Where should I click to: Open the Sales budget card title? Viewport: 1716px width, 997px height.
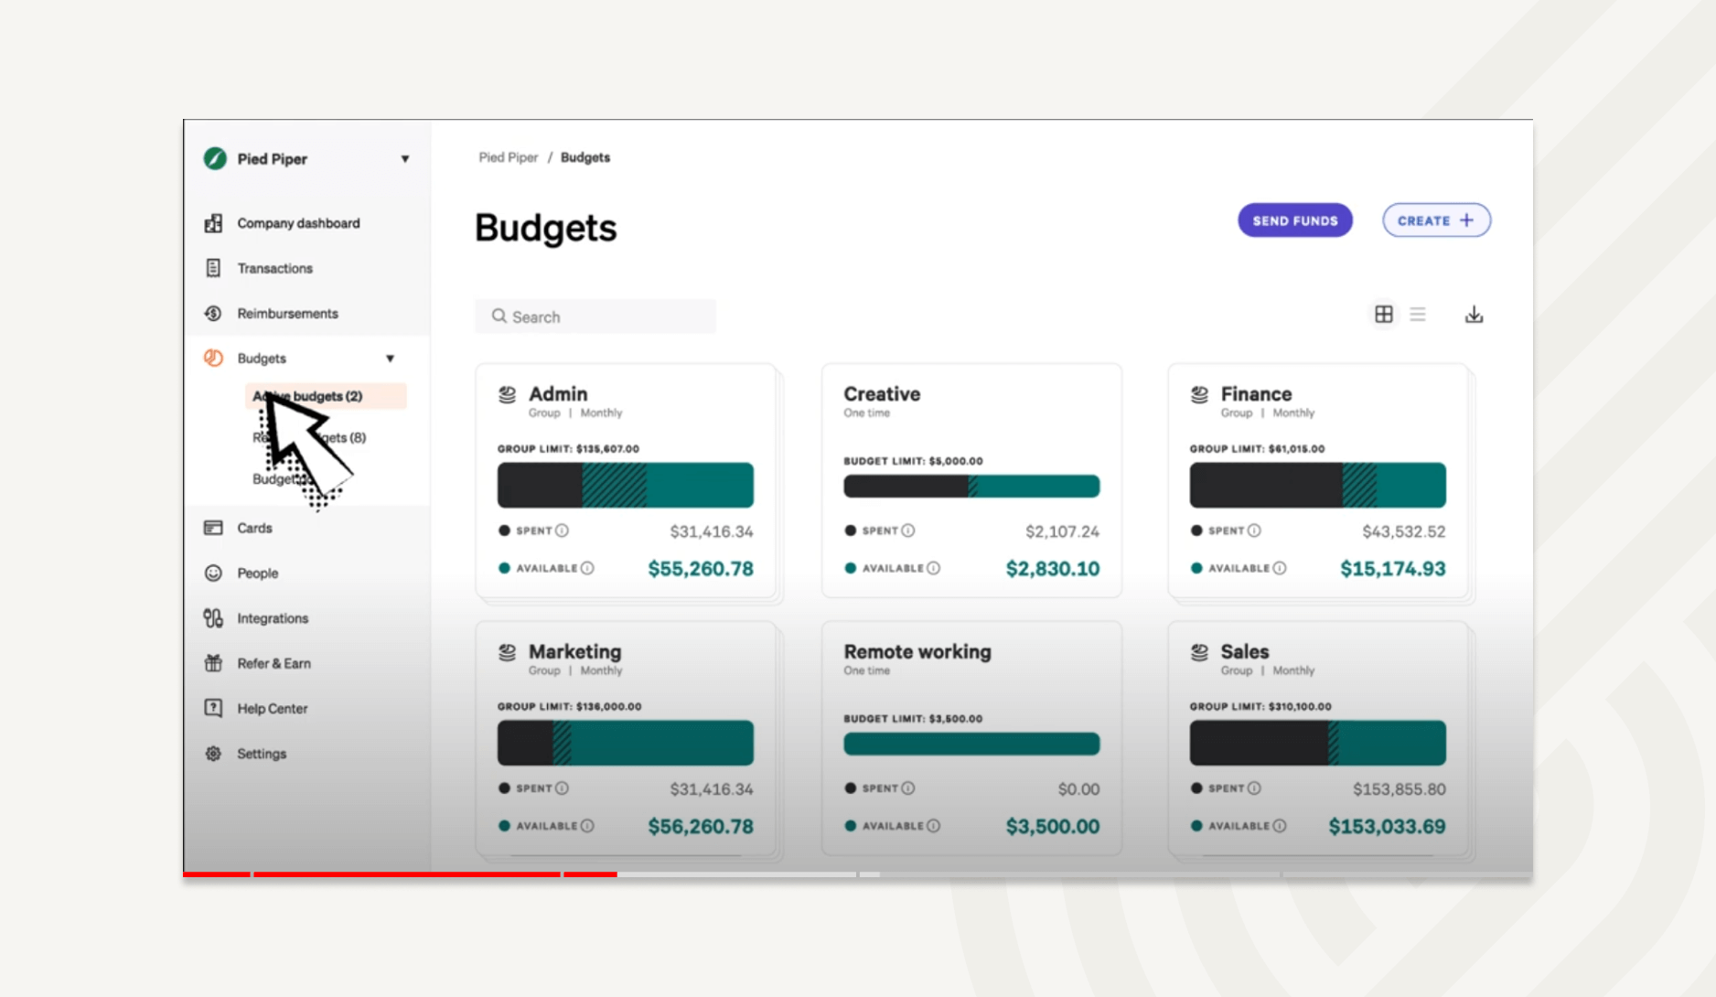pos(1245,652)
